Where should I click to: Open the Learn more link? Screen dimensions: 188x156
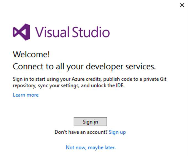click(26, 95)
